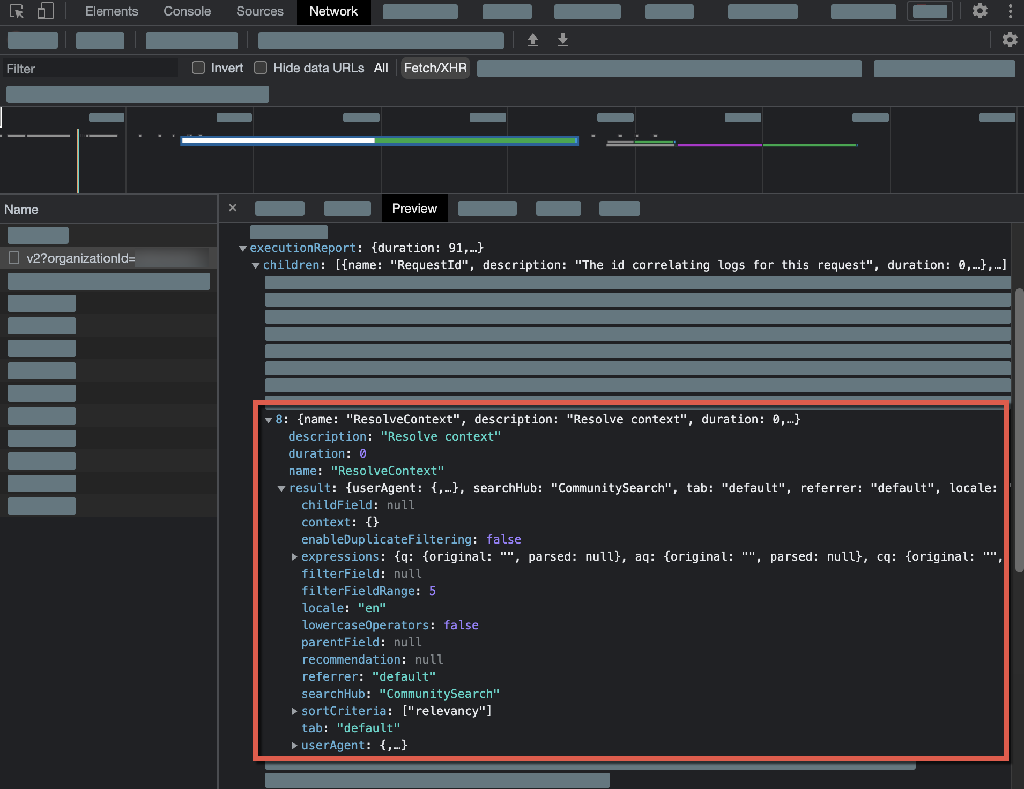The width and height of the screenshot is (1024, 789).
Task: Click the name "ResolveContext" line
Action: [x=366, y=471]
